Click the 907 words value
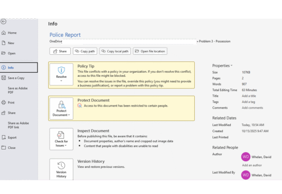 pyautogui.click(x=244, y=84)
